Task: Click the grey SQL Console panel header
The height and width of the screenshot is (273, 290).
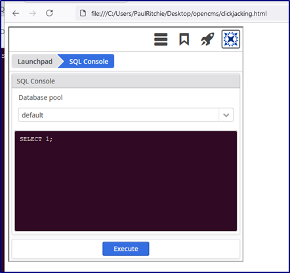Action: pyautogui.click(x=126, y=81)
